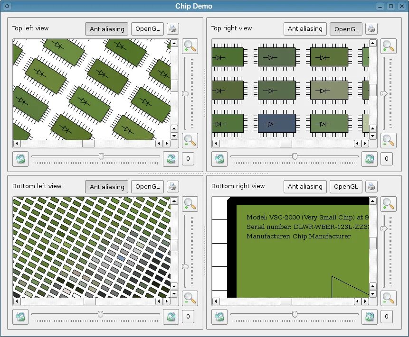Rotate Bottom right view counterclockwise
The image size is (409, 337).
coord(219,317)
